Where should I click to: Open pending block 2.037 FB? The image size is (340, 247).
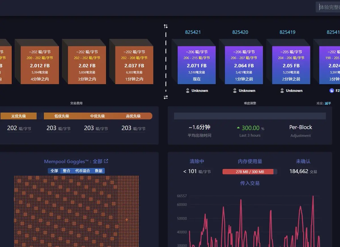tap(134, 65)
